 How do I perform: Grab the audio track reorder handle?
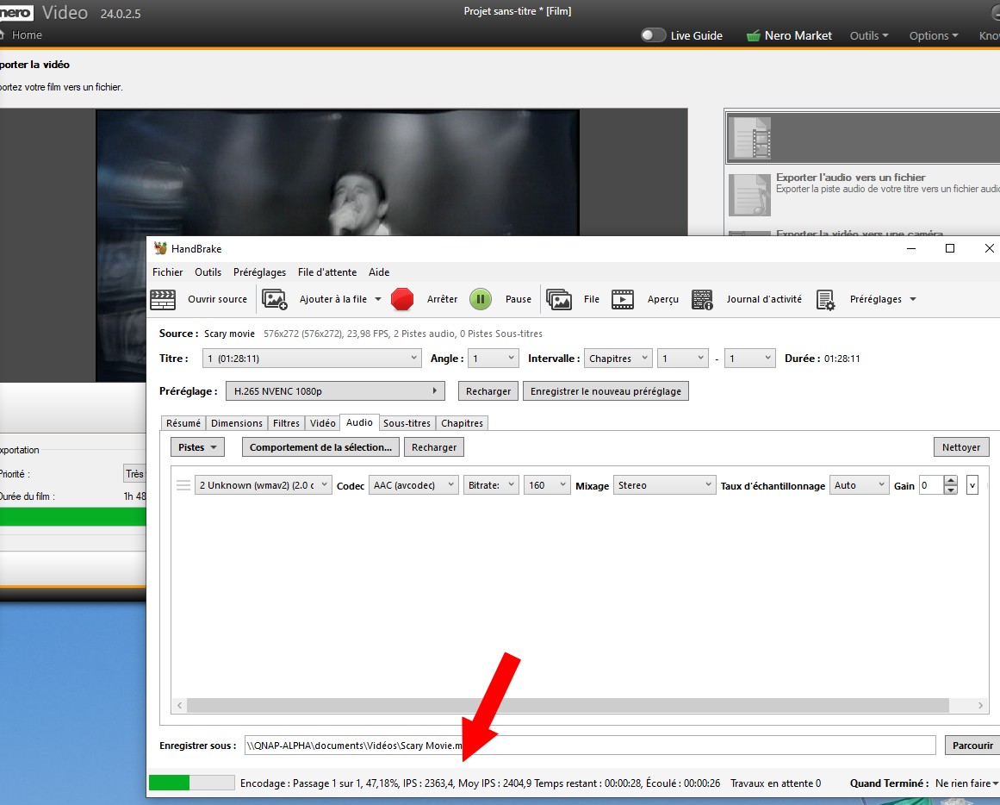coord(183,485)
